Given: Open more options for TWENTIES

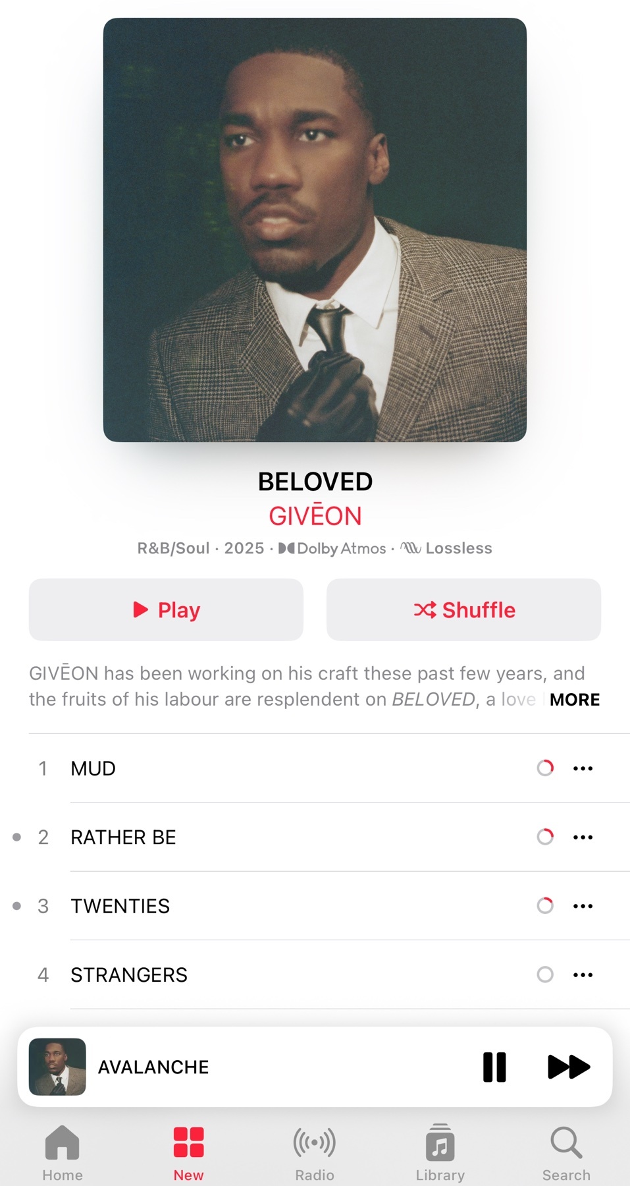Looking at the screenshot, I should [583, 906].
